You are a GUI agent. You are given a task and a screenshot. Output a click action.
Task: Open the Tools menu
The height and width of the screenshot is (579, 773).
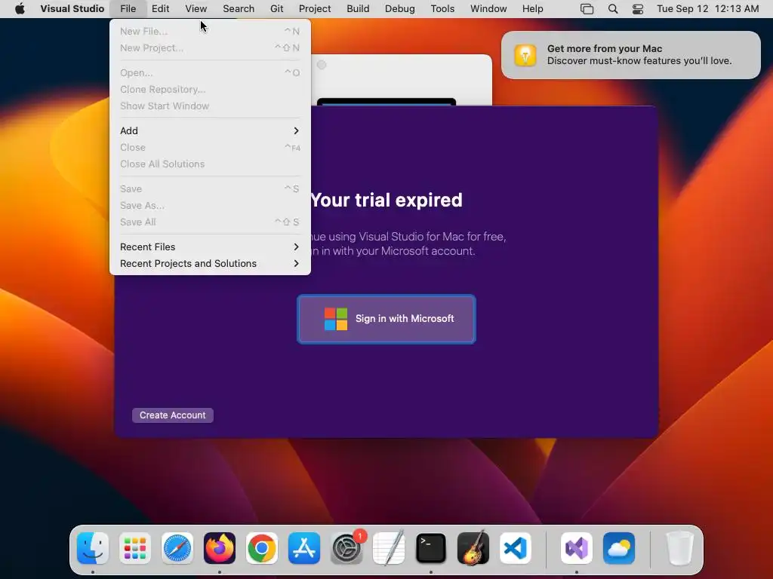point(442,8)
